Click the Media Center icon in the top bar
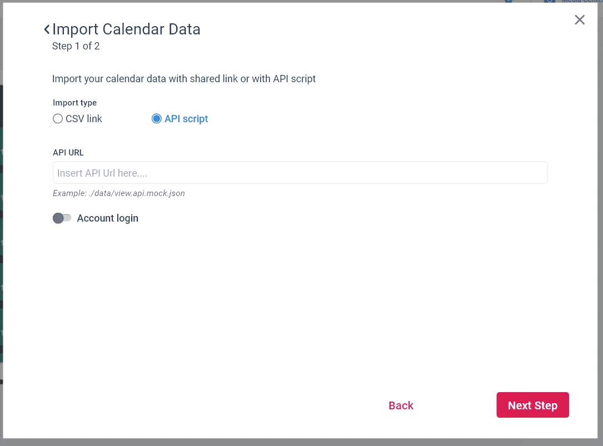 [549, 2]
